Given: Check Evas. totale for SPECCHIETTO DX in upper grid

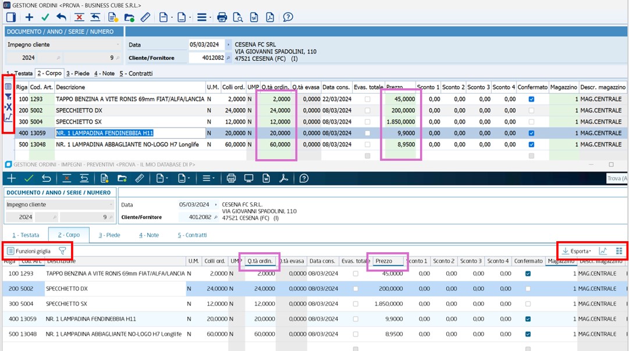Looking at the screenshot, I should (367, 110).
